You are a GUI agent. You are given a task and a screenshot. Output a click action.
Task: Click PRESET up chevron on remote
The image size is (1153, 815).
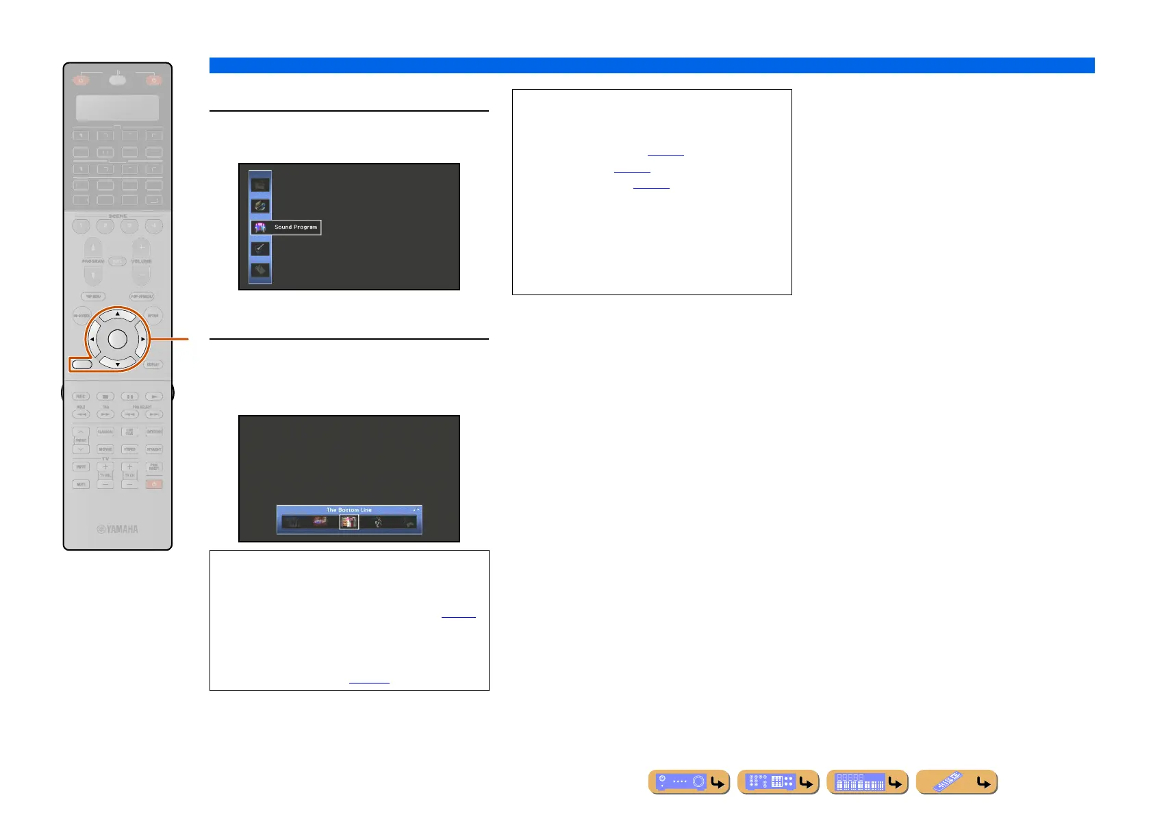pos(81,432)
